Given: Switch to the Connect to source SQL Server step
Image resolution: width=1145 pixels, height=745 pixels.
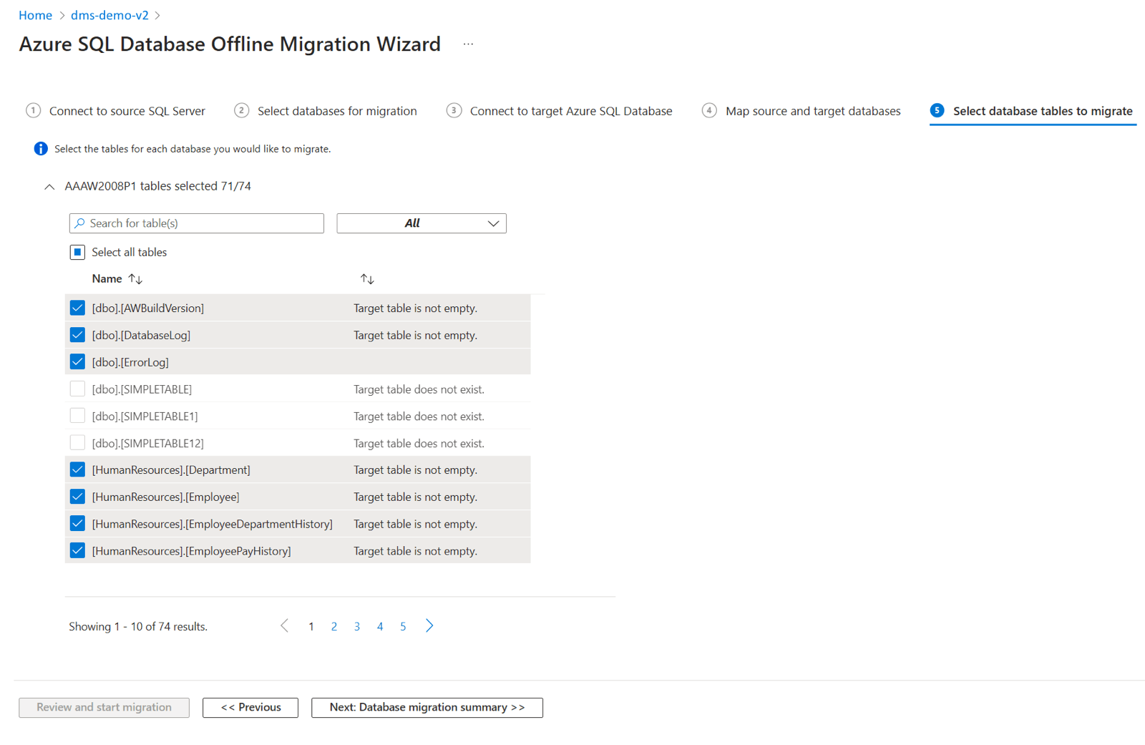Looking at the screenshot, I should 127,111.
